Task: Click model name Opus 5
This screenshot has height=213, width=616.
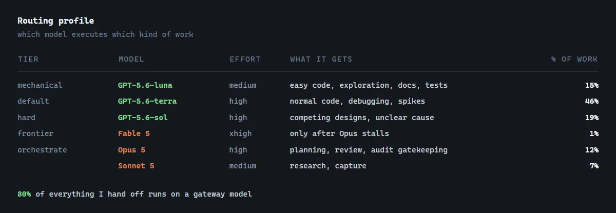Action: [x=131, y=150]
